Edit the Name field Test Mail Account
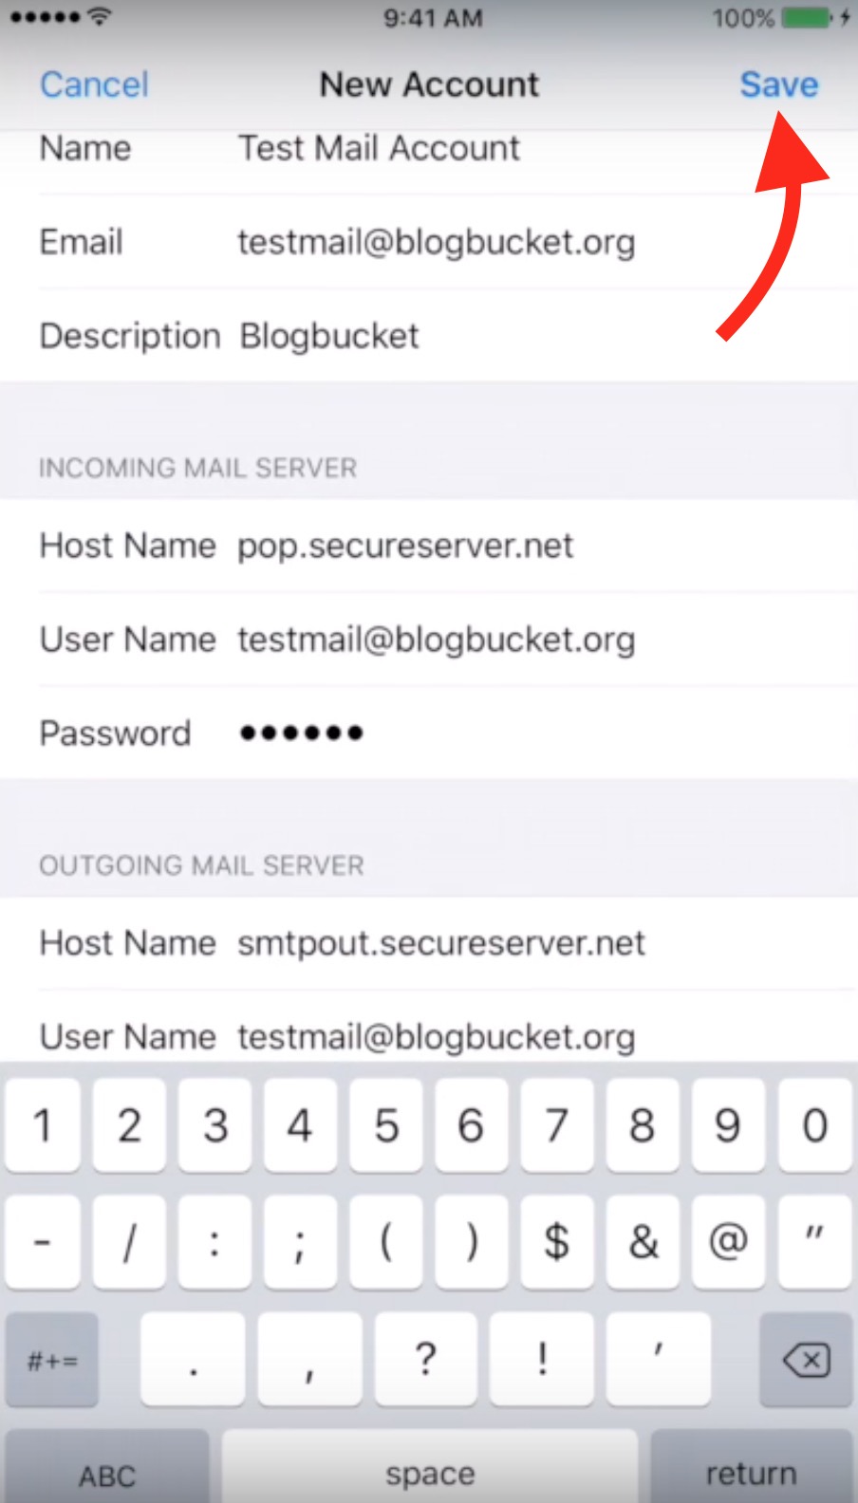Viewport: 858px width, 1503px height. [x=429, y=152]
